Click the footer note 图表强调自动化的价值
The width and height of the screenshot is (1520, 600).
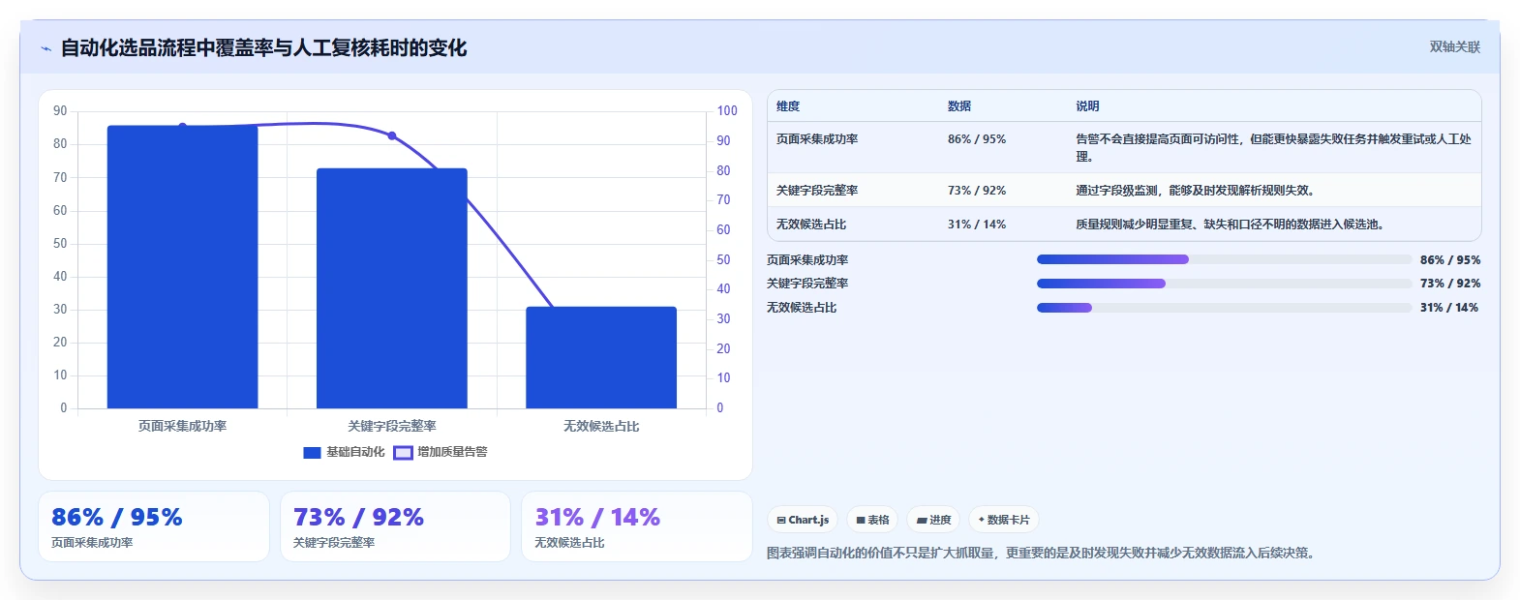coord(1042,554)
